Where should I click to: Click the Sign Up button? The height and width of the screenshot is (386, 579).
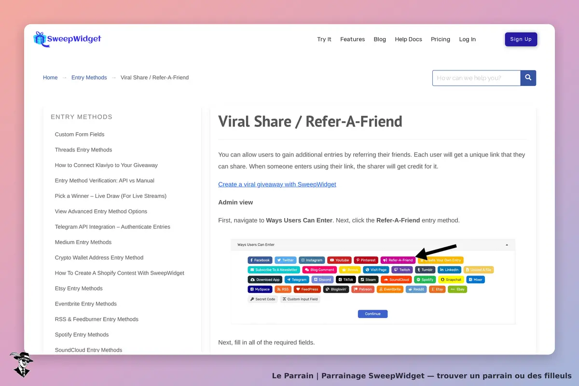[521, 40]
